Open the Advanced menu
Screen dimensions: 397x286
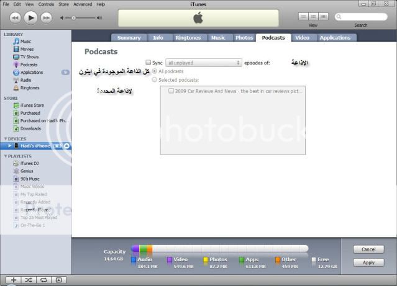coord(83,4)
